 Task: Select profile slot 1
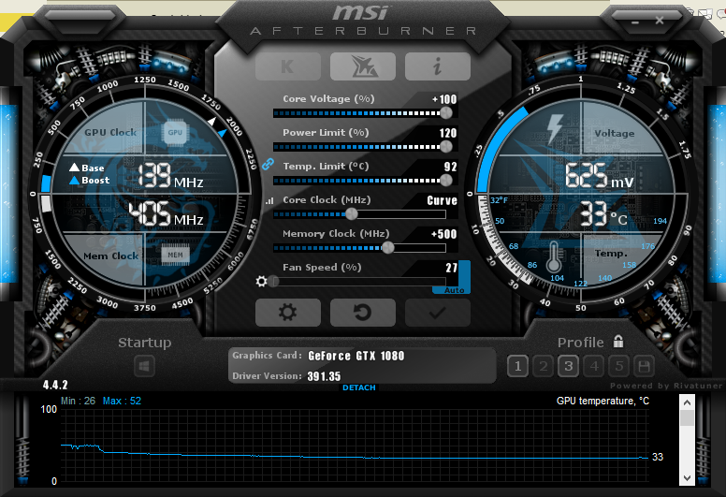[x=517, y=366]
